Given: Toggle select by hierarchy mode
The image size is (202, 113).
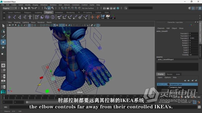Looking at the screenshot, I should 45,8.
